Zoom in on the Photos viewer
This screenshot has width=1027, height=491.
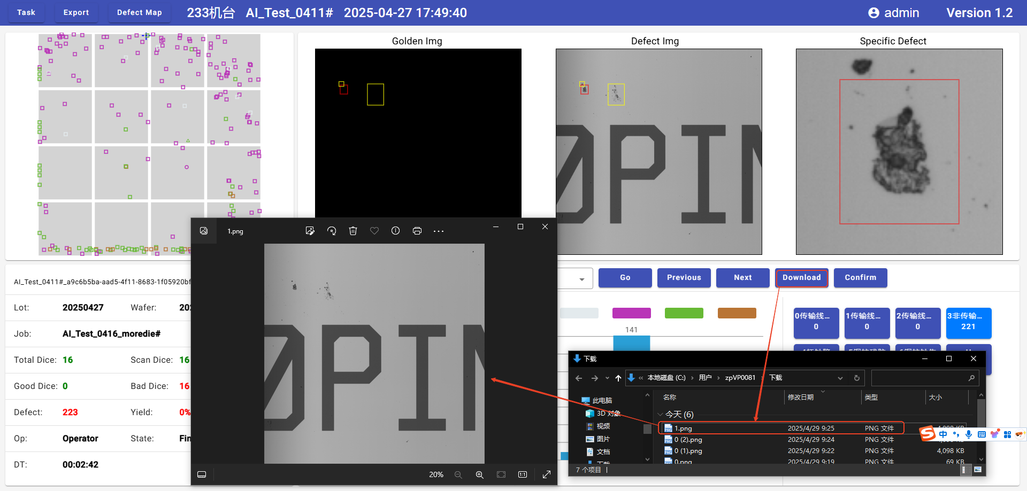[480, 474]
